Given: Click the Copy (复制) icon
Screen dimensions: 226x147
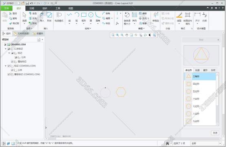Looking at the screenshot, I should [11, 18].
